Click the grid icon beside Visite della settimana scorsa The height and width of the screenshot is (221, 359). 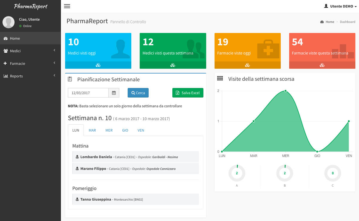pyautogui.click(x=220, y=79)
